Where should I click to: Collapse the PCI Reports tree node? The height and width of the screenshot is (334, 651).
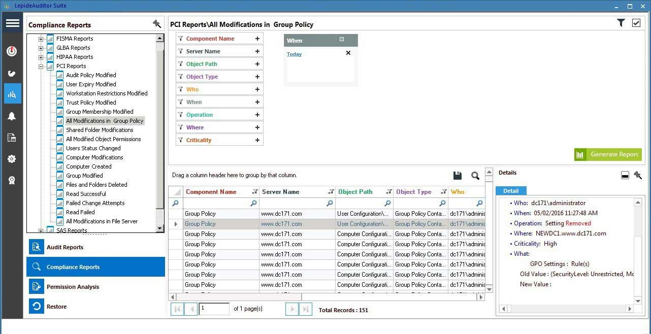click(x=41, y=66)
